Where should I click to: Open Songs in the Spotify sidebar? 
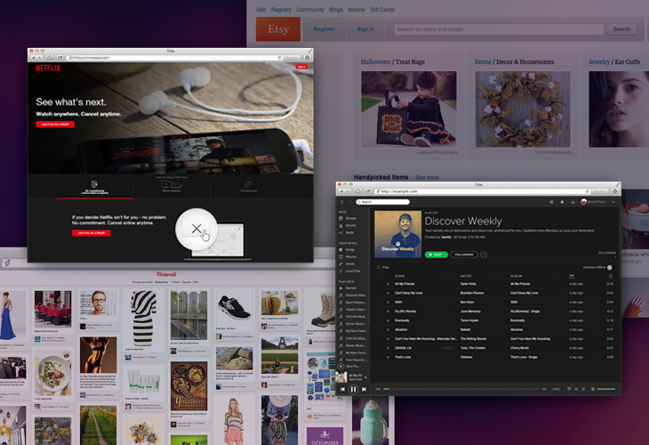tap(347, 250)
